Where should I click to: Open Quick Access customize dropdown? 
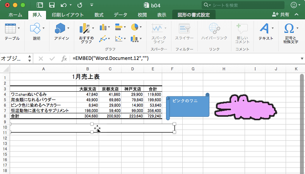[92, 5]
